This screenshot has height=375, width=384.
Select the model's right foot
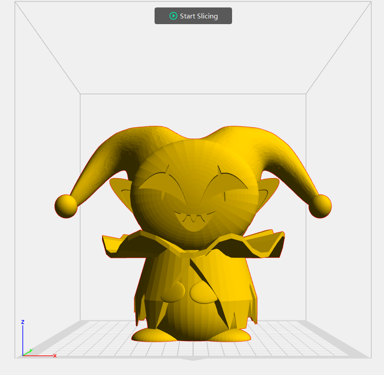tap(229, 335)
